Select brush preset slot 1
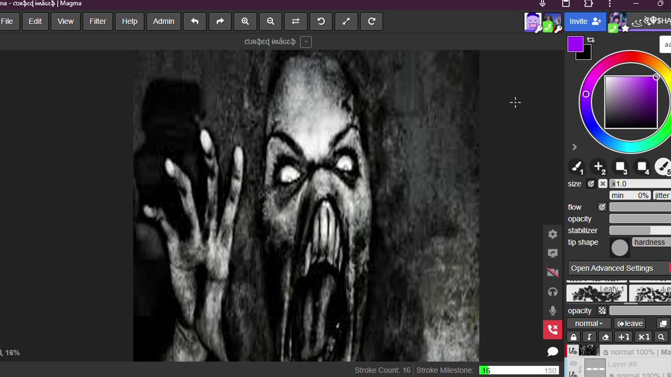Viewport: 671px width, 377px height. pos(577,167)
